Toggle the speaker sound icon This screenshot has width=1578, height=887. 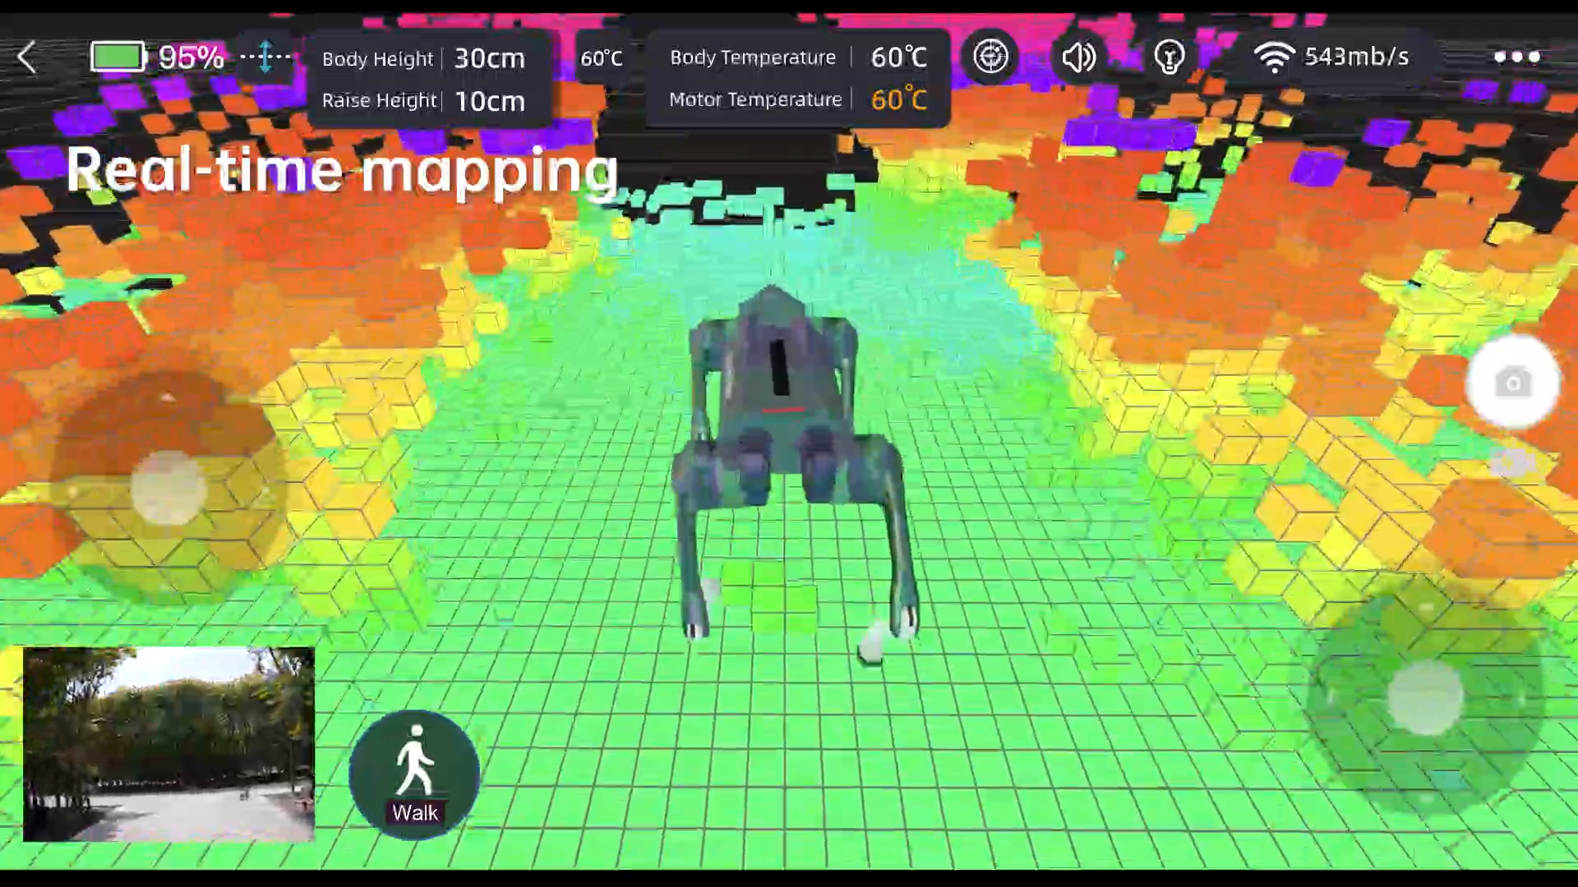1078,57
